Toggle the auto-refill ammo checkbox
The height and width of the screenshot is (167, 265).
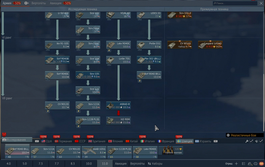[x=261, y=141]
